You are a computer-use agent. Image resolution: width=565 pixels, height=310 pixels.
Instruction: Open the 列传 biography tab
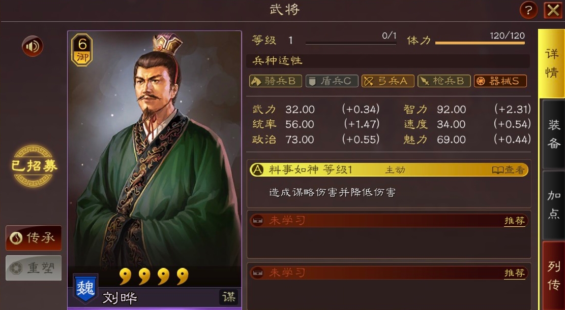[554, 275]
